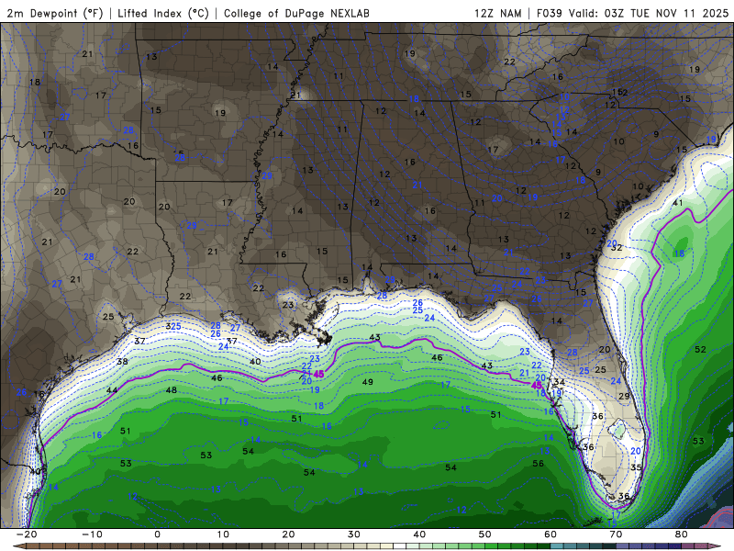
Task: Click the '41' dewpoint value off the Carolina coast
Action: coord(678,203)
